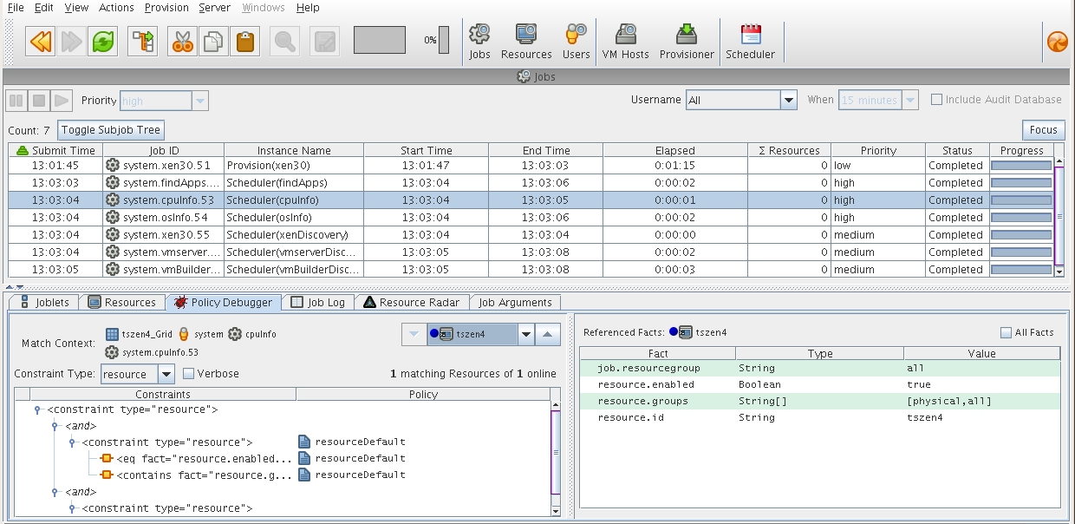Open the Constraint Type resource dropdown
The image size is (1075, 524).
(167, 375)
